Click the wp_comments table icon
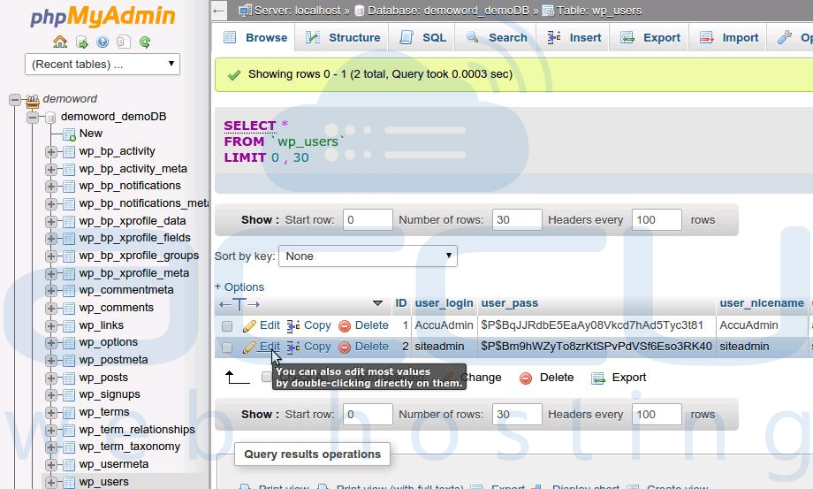The width and height of the screenshot is (813, 489). (x=69, y=309)
